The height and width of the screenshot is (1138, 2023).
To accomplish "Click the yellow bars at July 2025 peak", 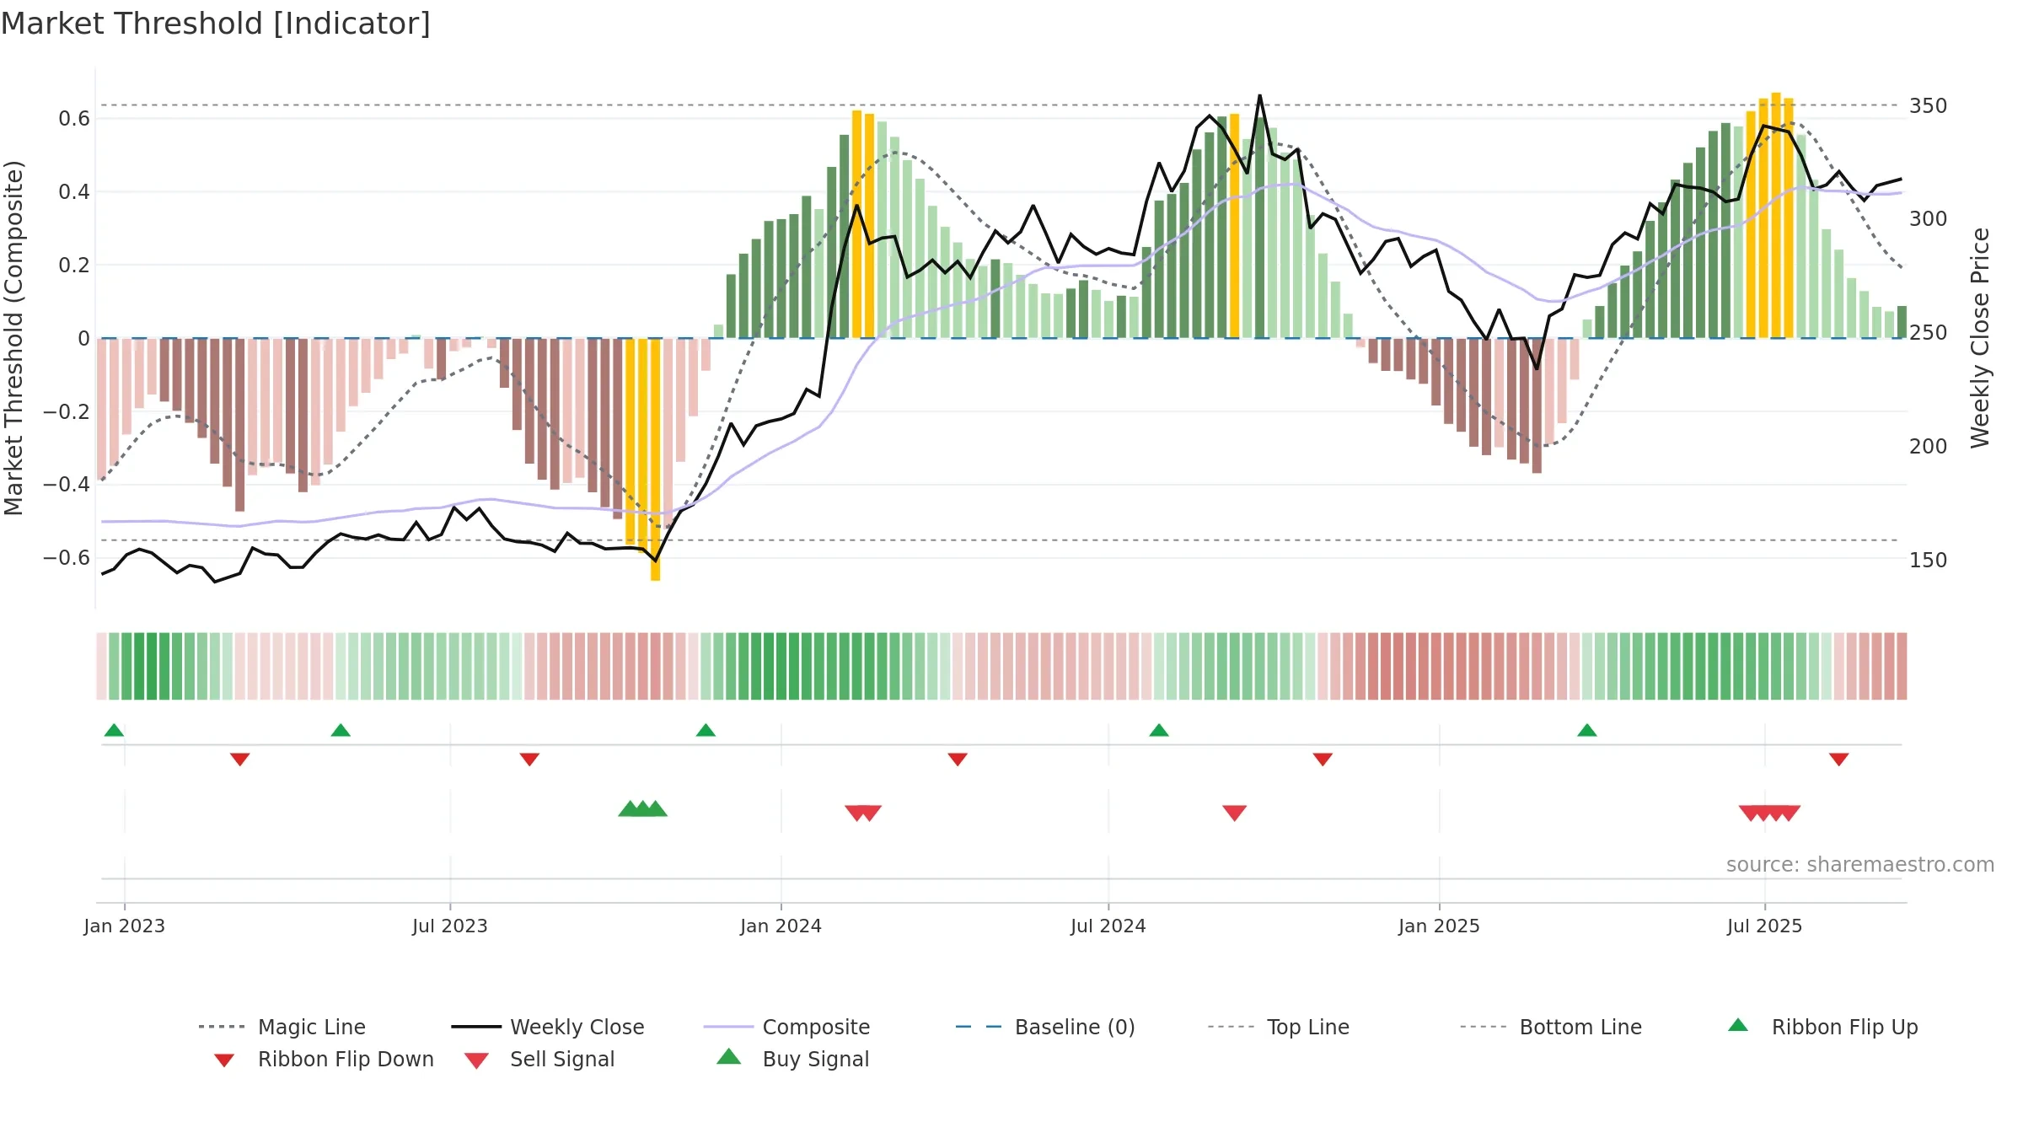I will tap(1770, 216).
